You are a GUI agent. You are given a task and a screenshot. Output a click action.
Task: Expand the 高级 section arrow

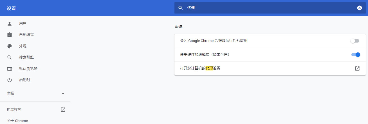63,93
